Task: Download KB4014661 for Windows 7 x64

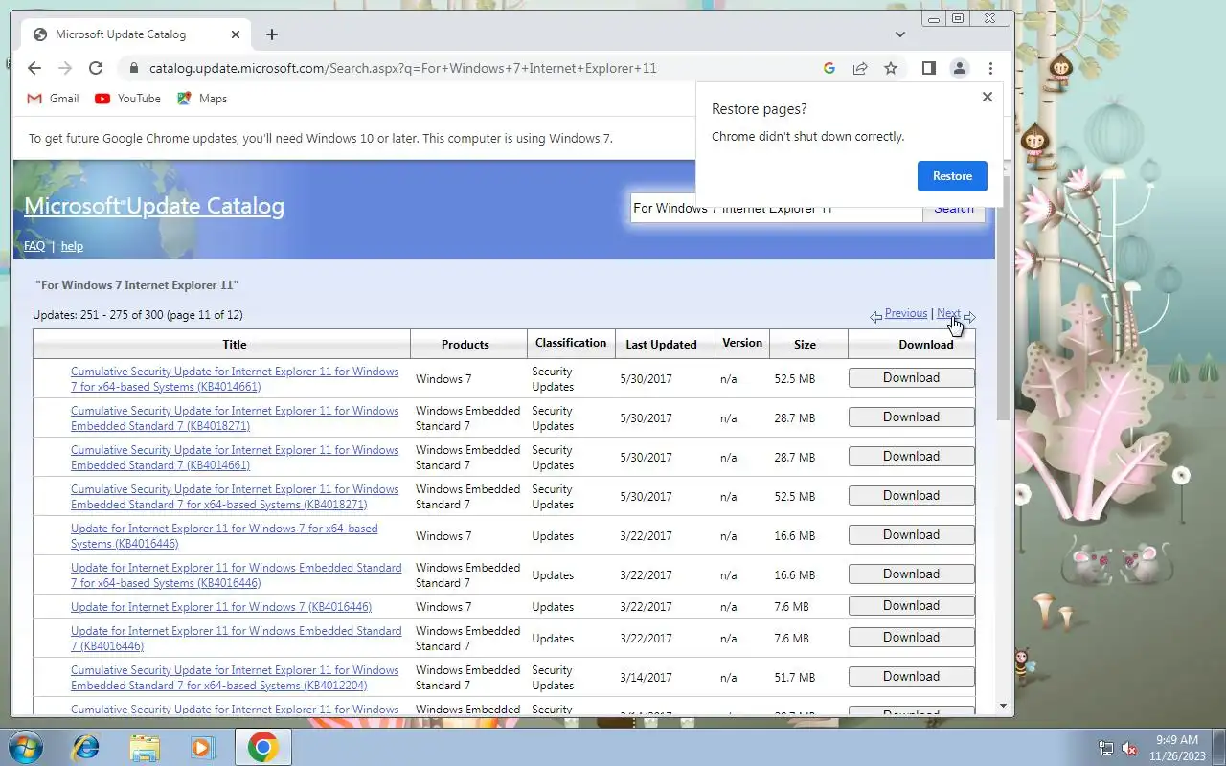Action: [x=911, y=377]
